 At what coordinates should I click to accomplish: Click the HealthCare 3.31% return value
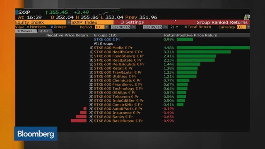(169, 52)
